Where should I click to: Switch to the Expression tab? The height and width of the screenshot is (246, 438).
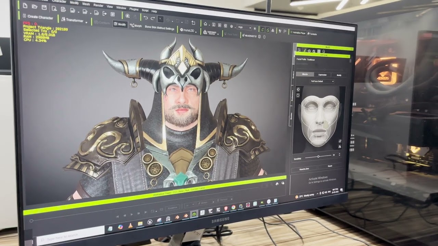(322, 75)
